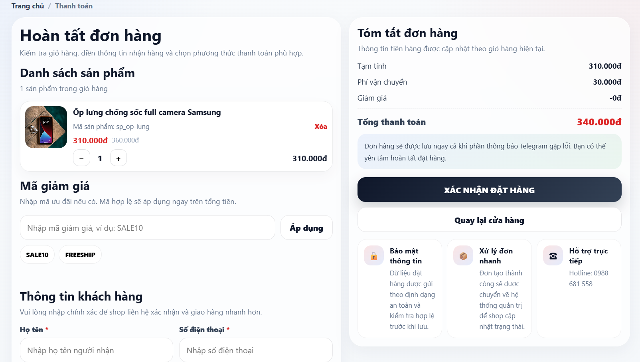Click the discount code input field
The image size is (640, 362).
click(147, 227)
